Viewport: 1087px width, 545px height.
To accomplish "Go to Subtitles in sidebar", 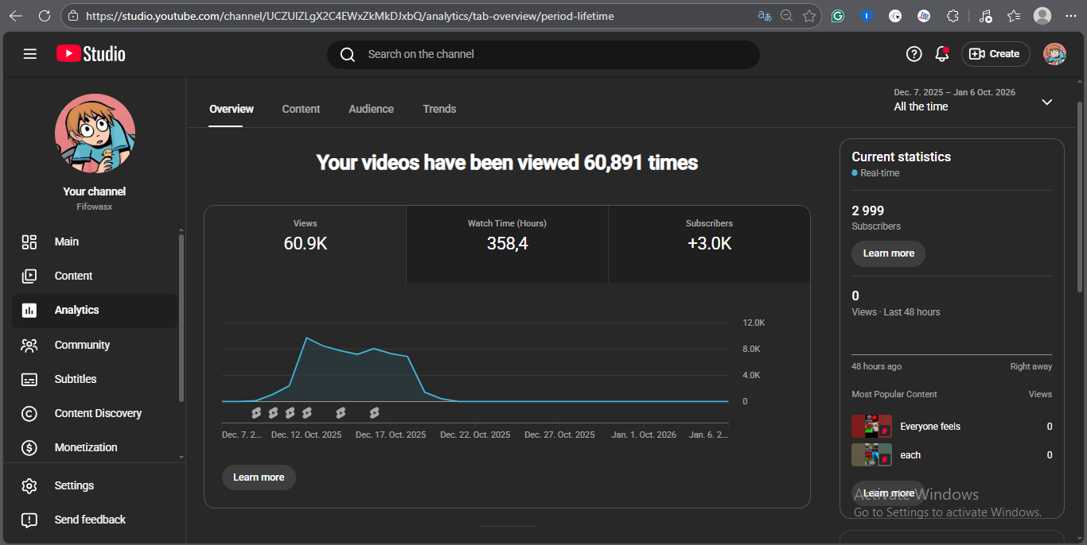I will click(75, 379).
